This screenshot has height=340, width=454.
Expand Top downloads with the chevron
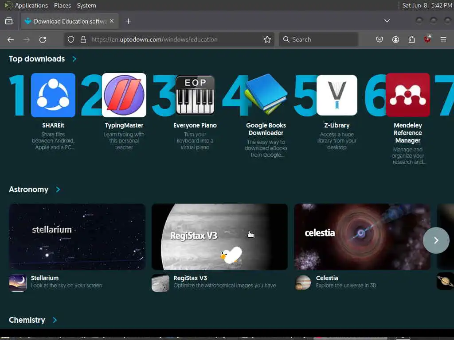pyautogui.click(x=74, y=59)
